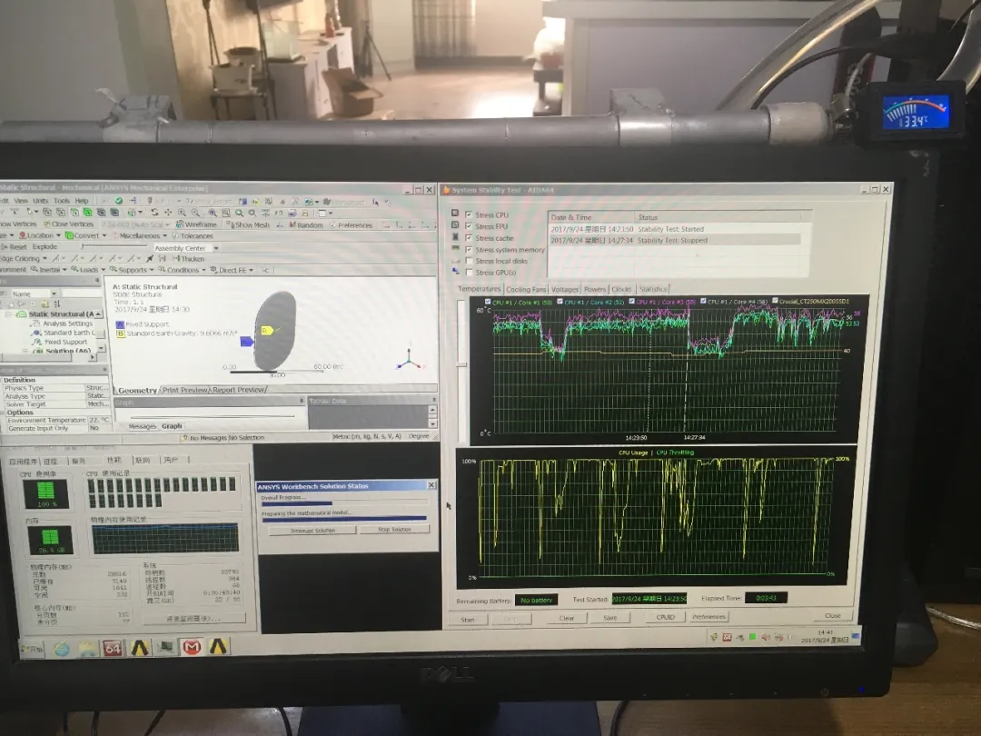Click the Save button in AIDA64
This screenshot has width=981, height=736.
(x=610, y=618)
